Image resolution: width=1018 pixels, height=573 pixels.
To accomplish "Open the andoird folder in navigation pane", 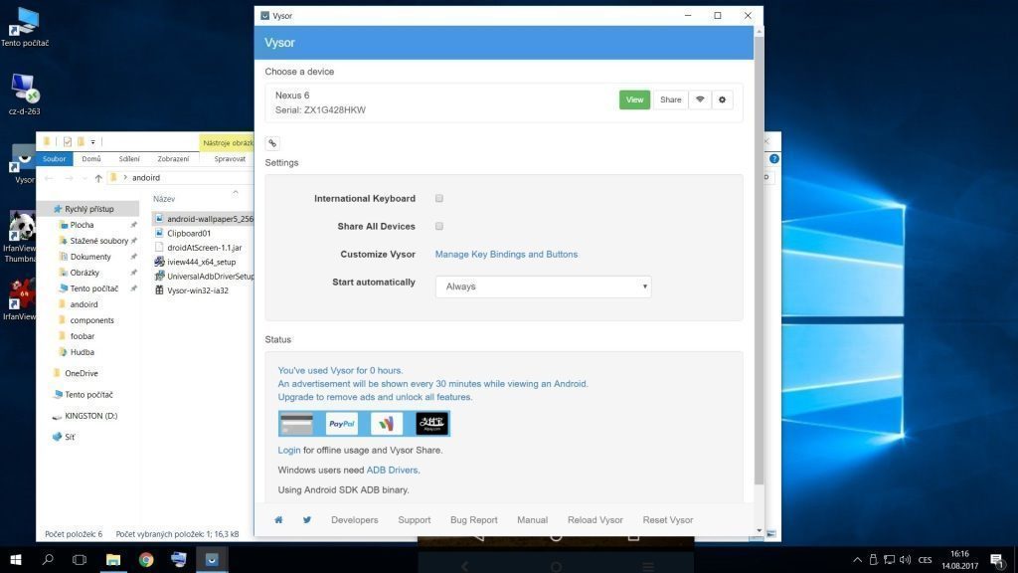I will pos(84,304).
